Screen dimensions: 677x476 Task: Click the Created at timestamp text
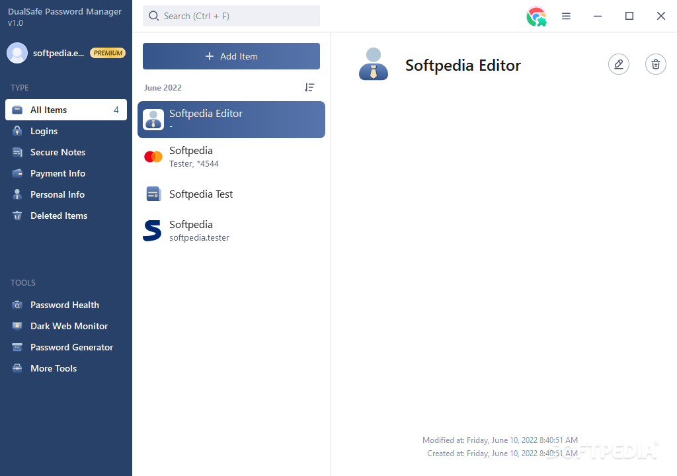click(502, 453)
